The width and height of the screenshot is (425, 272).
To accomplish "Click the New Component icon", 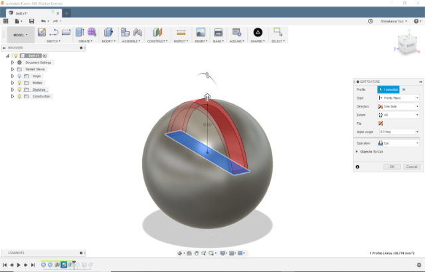I will (125, 33).
